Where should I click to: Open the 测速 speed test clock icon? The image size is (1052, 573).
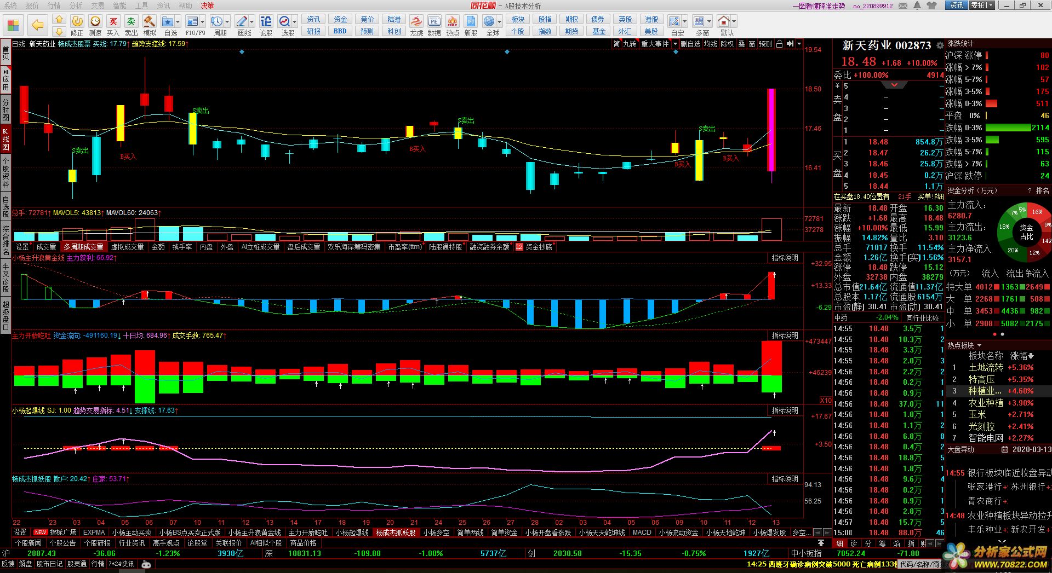coord(95,21)
